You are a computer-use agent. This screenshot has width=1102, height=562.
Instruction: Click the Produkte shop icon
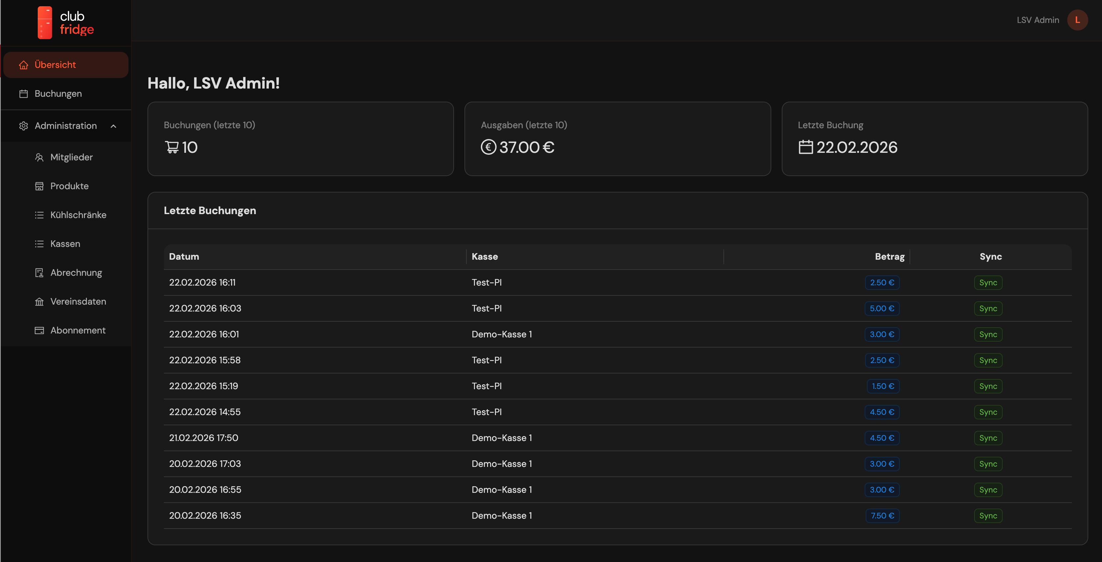(39, 186)
